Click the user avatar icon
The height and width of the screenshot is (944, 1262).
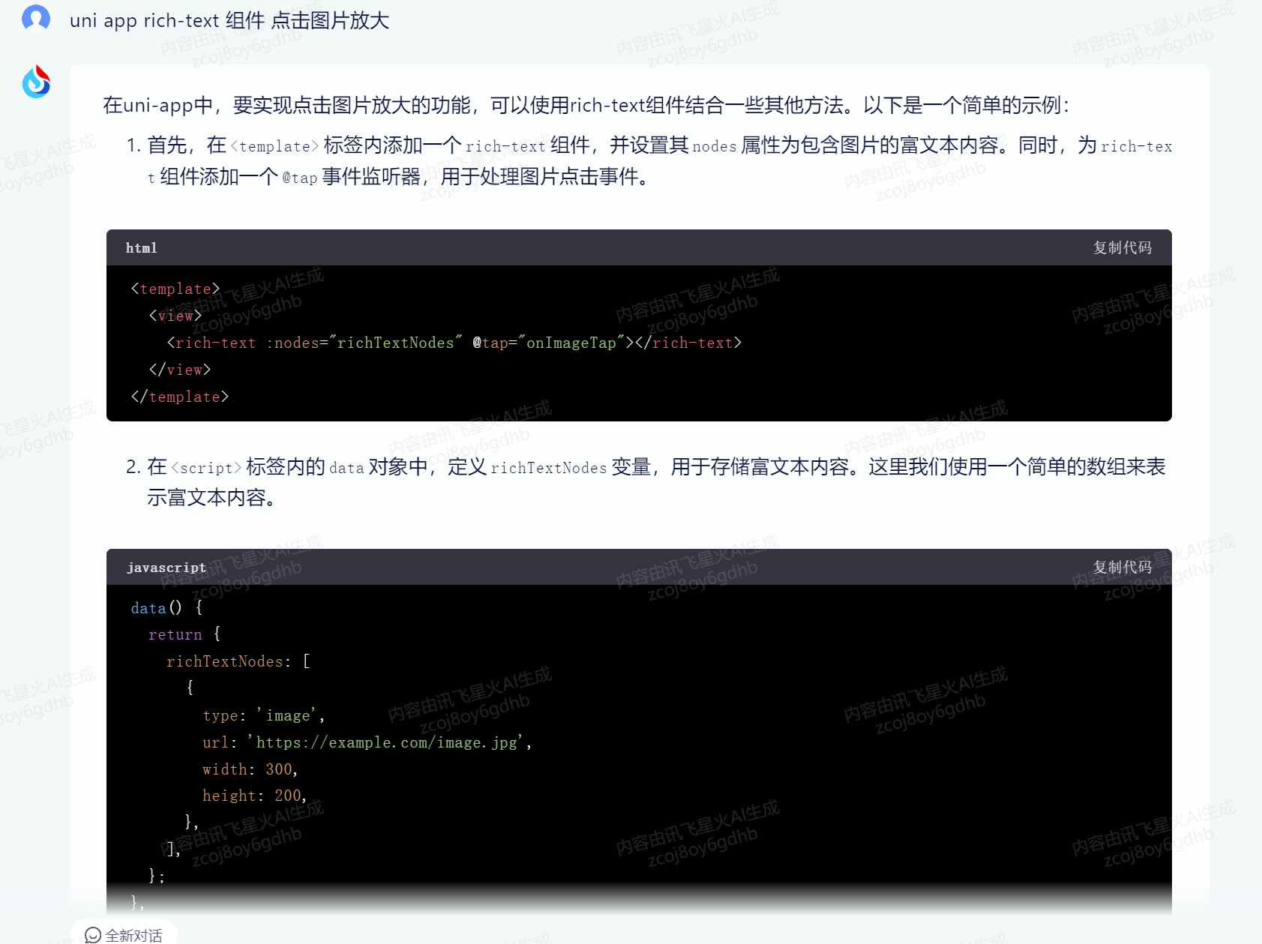click(36, 18)
